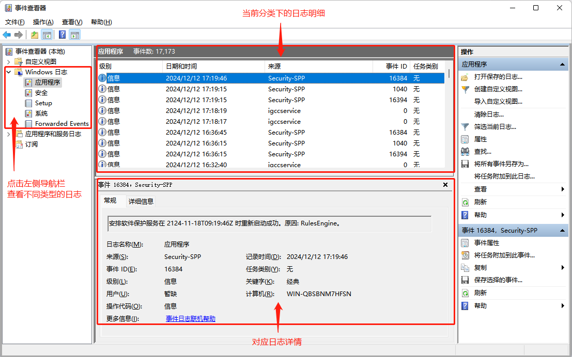This screenshot has width=572, height=357.
Task: Open the lower 帮助 submenu arrow
Action: pyautogui.click(x=563, y=306)
